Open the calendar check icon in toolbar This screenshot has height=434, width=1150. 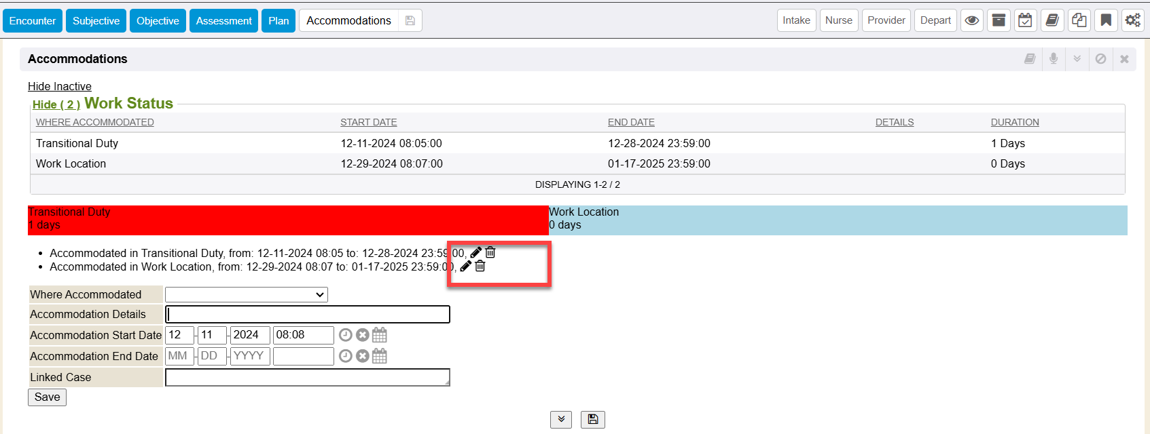[1025, 20]
